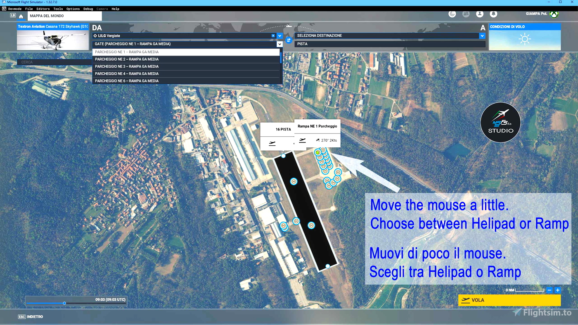Set departure on 16 PISTA popup
The width and height of the screenshot is (578, 325).
tap(272, 143)
